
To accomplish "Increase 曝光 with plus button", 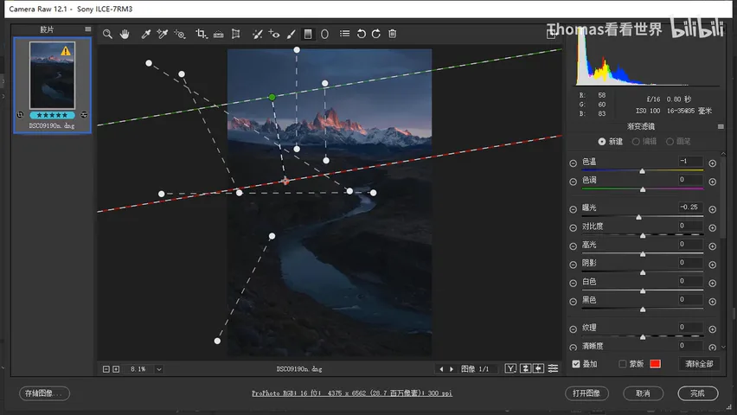I will [x=713, y=209].
